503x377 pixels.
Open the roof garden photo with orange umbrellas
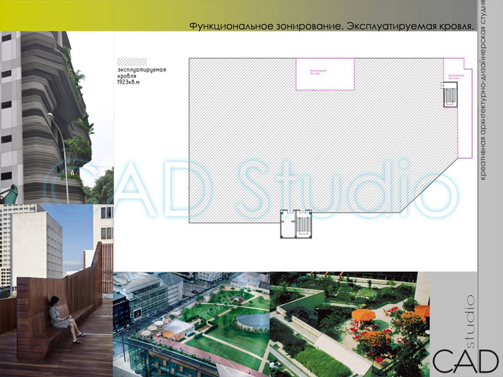click(350, 325)
